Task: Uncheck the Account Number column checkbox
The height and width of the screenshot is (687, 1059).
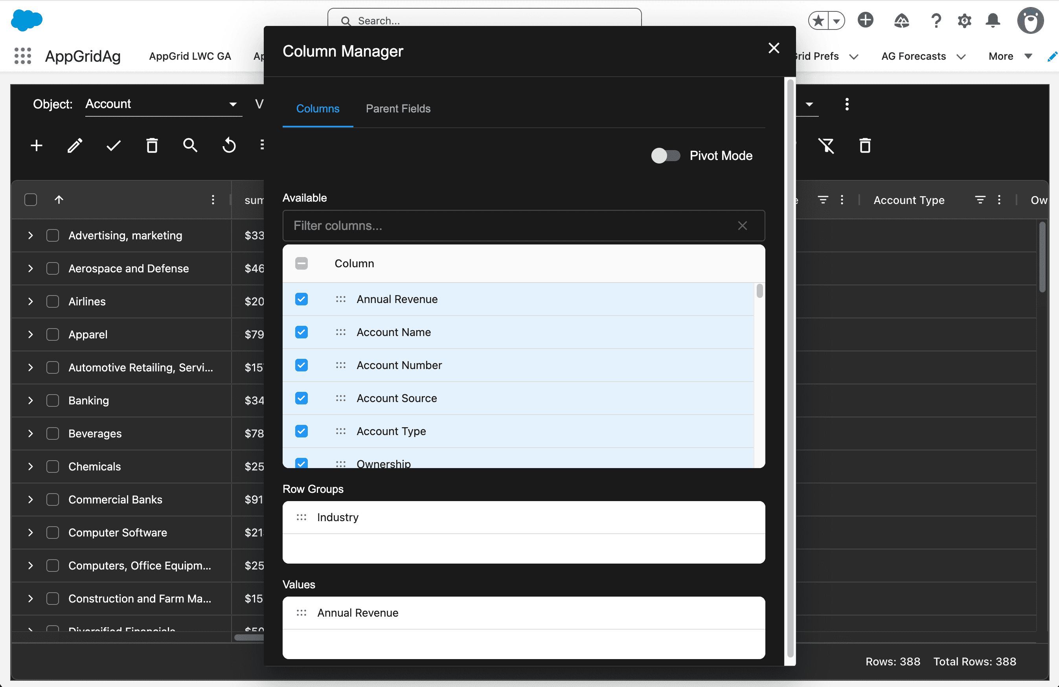Action: tap(301, 365)
